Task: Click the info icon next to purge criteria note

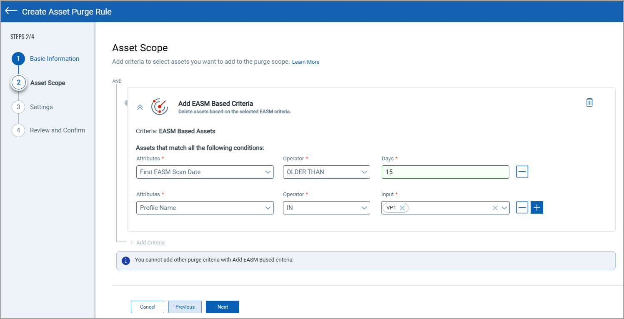Action: tap(126, 260)
